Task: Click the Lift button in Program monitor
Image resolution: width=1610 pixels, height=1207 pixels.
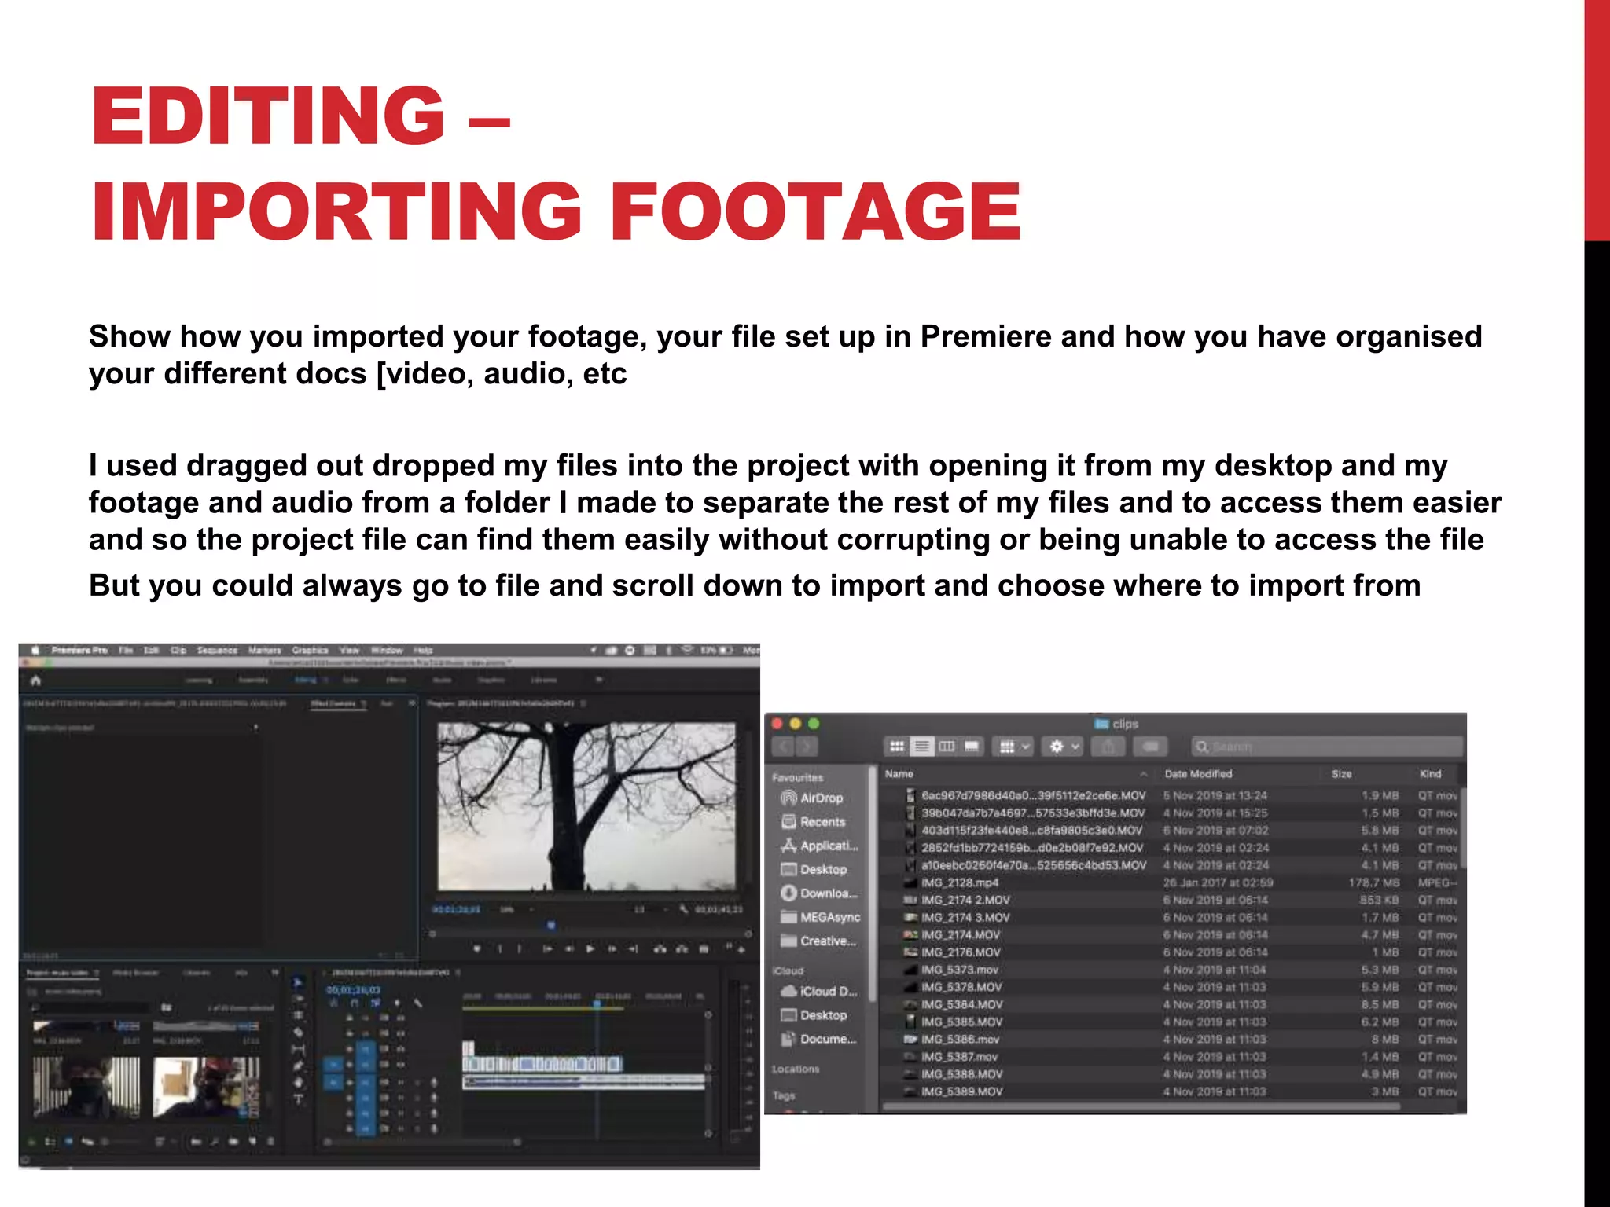Action: pos(660,949)
